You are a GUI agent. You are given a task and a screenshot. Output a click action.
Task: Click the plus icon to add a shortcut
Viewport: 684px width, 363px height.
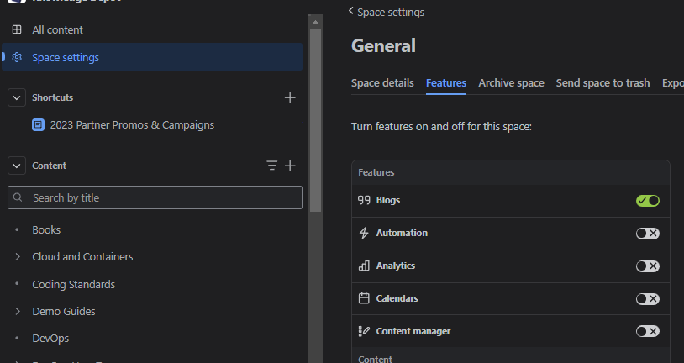click(290, 97)
